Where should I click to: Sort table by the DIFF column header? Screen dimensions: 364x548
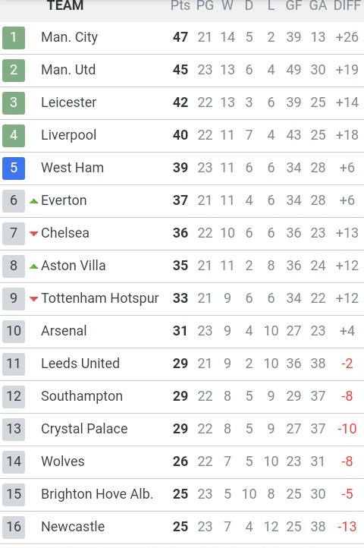[x=347, y=5]
